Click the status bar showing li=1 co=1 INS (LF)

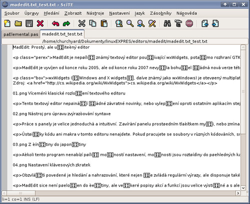pos(20,199)
